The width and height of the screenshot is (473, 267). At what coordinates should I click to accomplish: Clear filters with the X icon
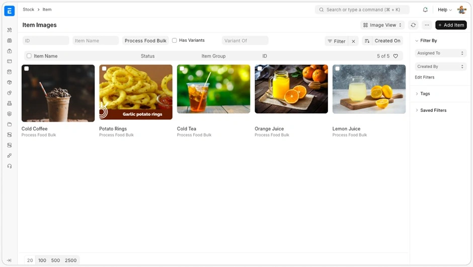353,41
